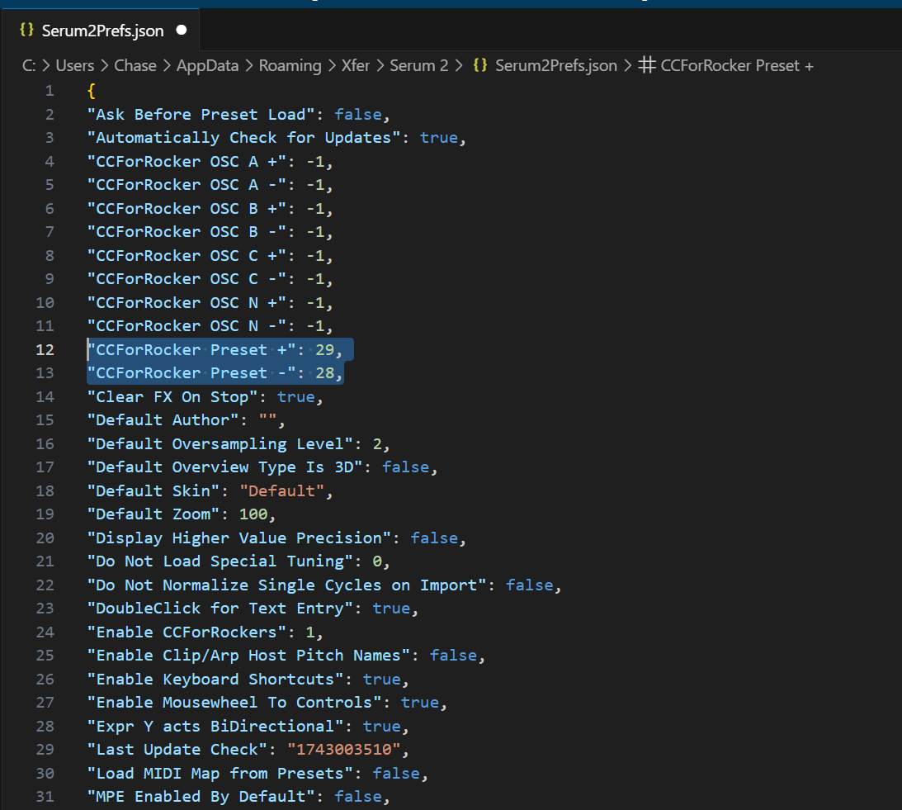Image resolution: width=902 pixels, height=810 pixels.
Task: Click line number 24 in the gutter
Action: 45,632
